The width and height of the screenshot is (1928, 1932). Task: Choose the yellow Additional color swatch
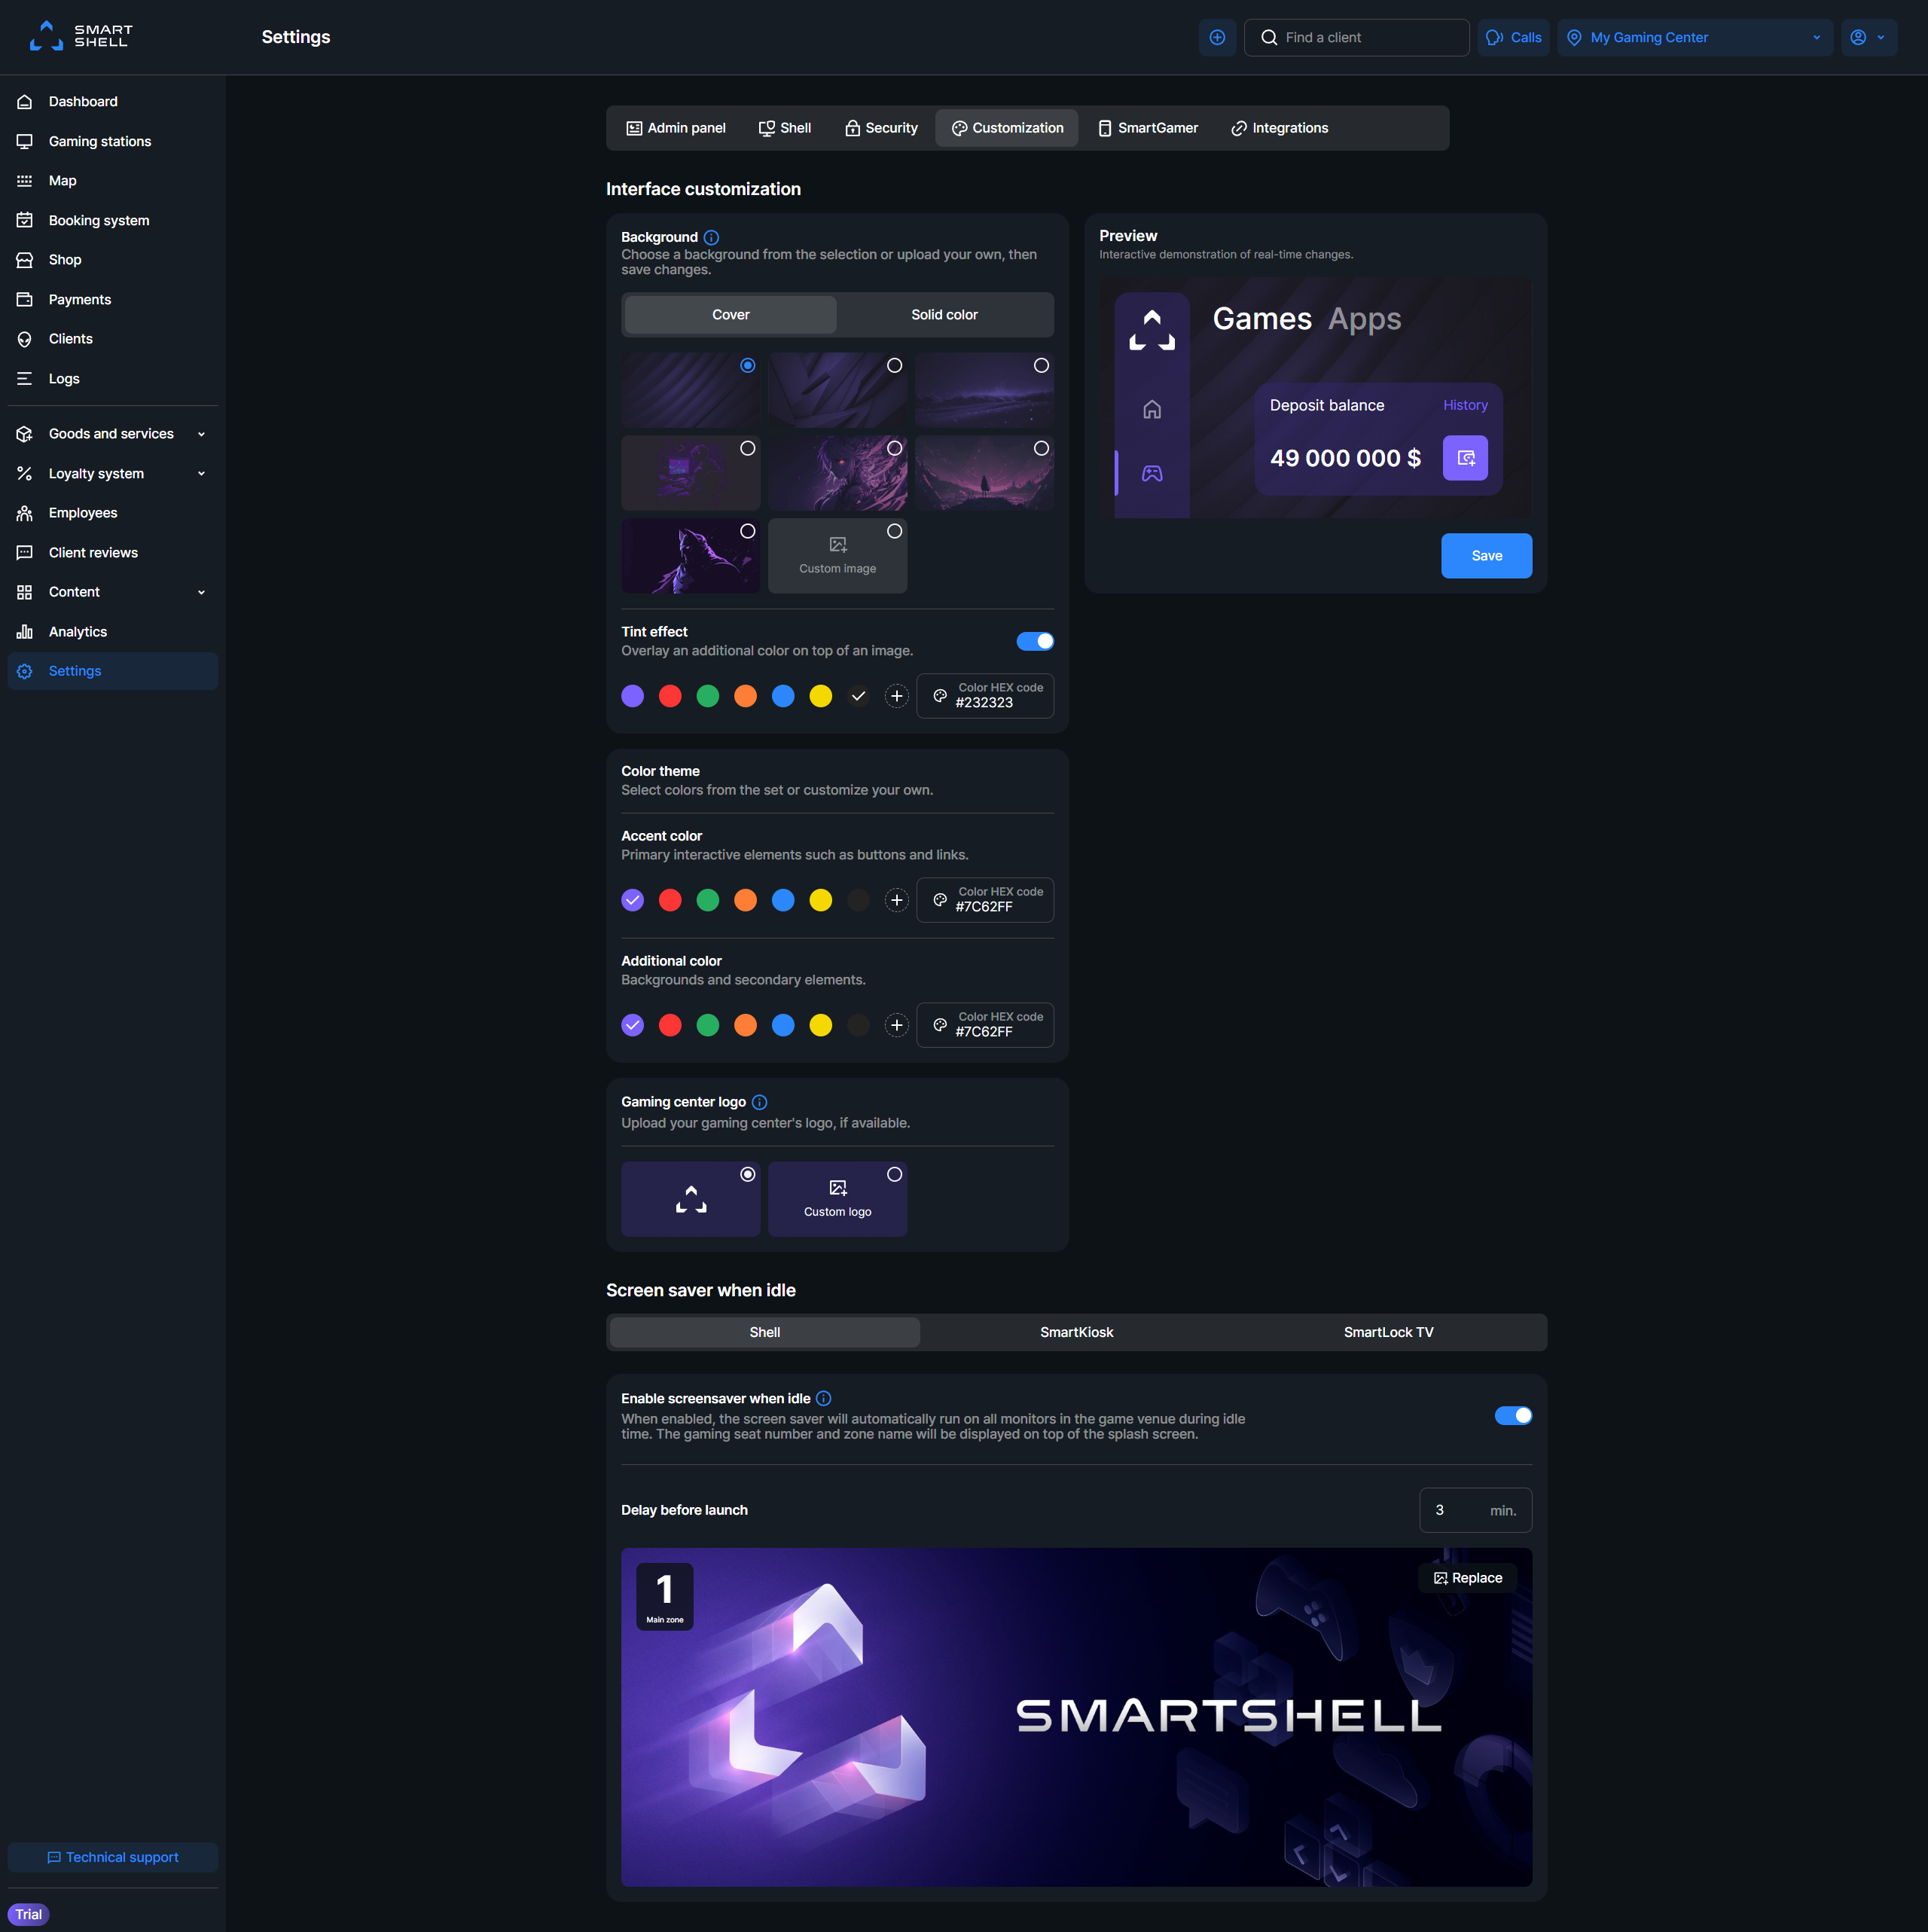pyautogui.click(x=821, y=1025)
